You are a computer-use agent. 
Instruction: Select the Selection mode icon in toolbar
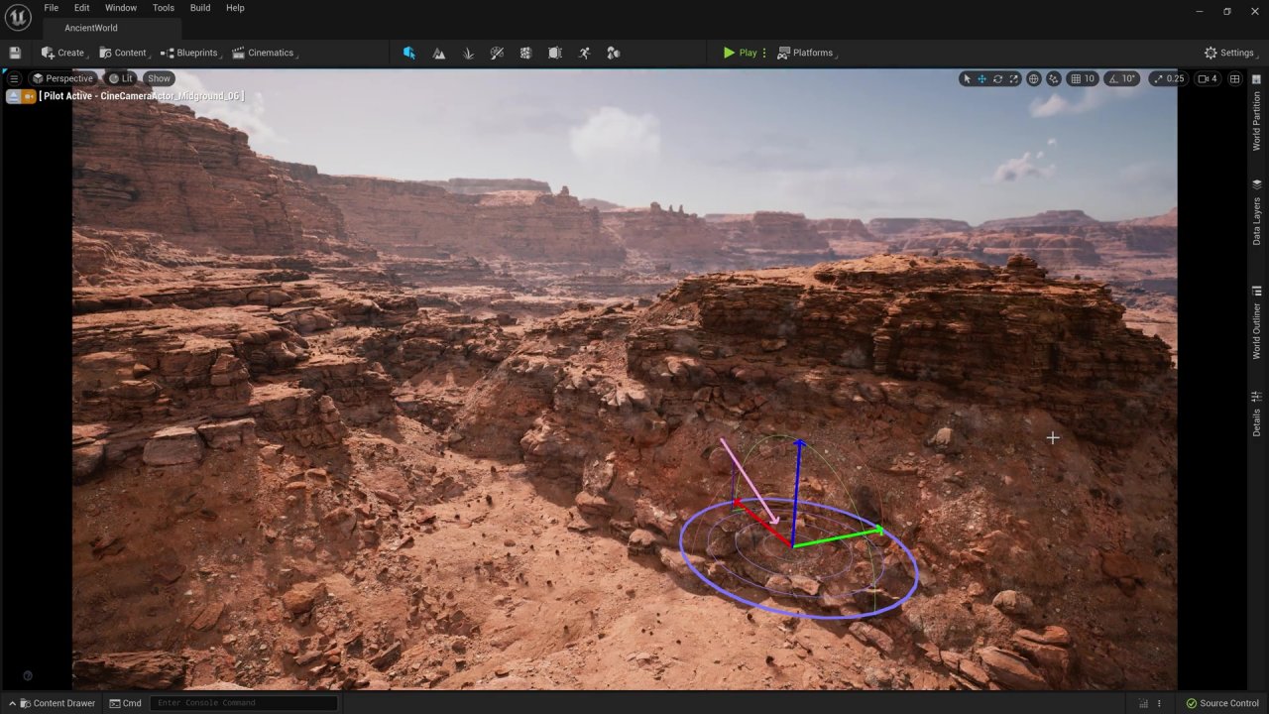pos(409,53)
